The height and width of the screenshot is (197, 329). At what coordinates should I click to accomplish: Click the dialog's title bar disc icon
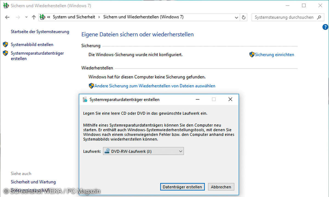tap(85, 100)
